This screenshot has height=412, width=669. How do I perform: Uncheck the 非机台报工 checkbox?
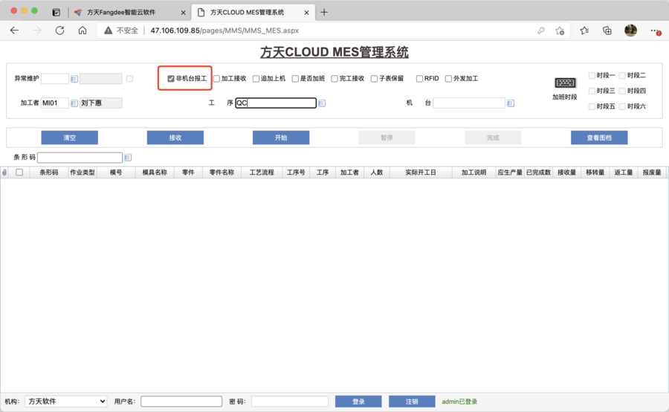pos(171,79)
